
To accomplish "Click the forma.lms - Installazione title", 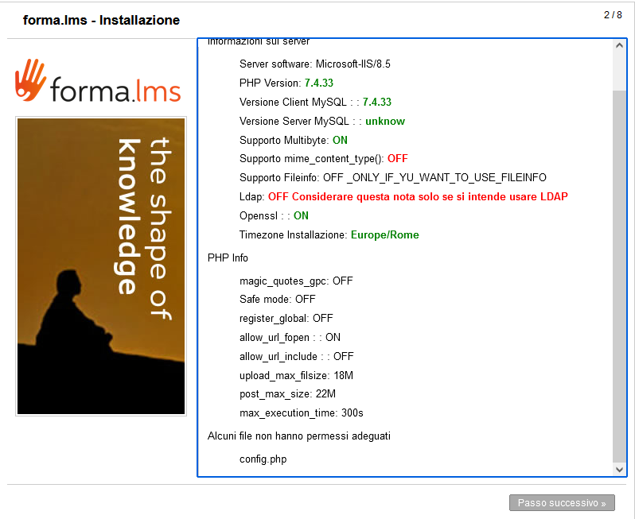I will pos(101,20).
